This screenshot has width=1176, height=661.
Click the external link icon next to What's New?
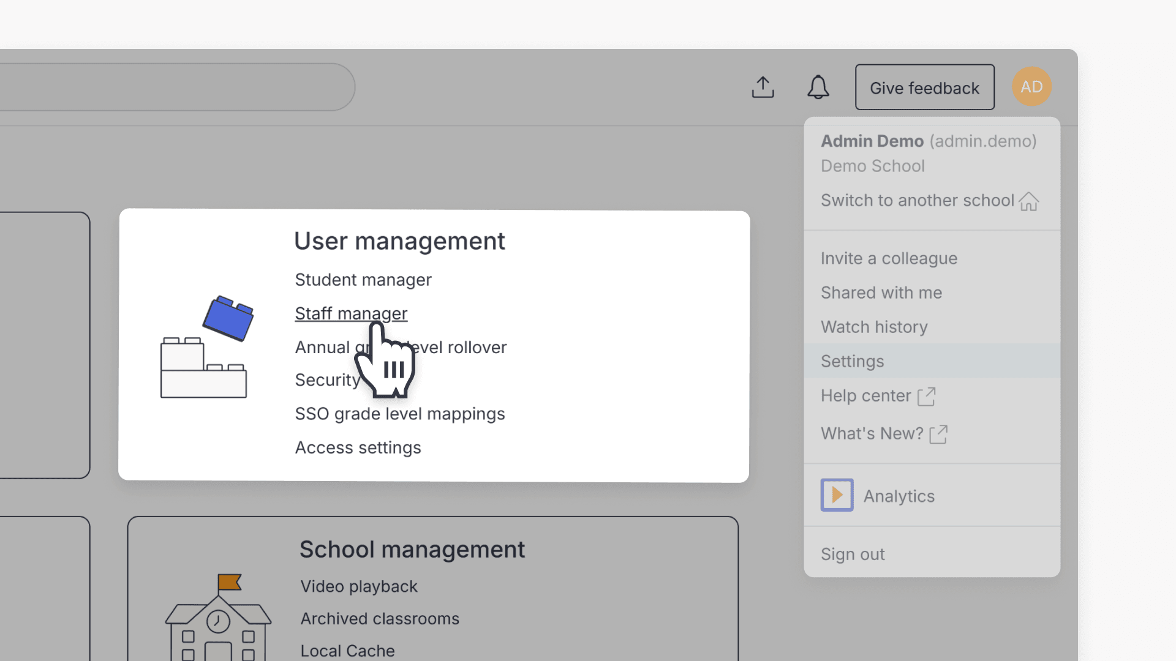(940, 434)
